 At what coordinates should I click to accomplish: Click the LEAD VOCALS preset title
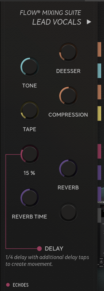click(x=57, y=22)
